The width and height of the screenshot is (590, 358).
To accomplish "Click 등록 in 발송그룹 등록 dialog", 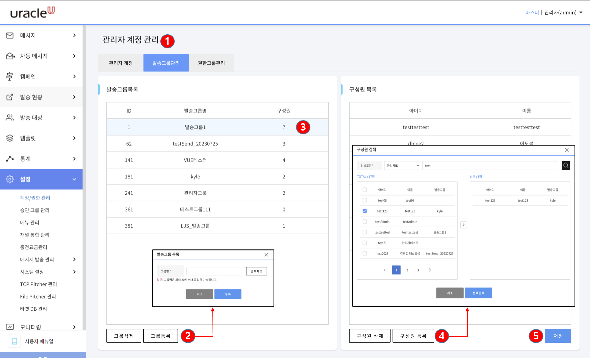I will point(228,294).
